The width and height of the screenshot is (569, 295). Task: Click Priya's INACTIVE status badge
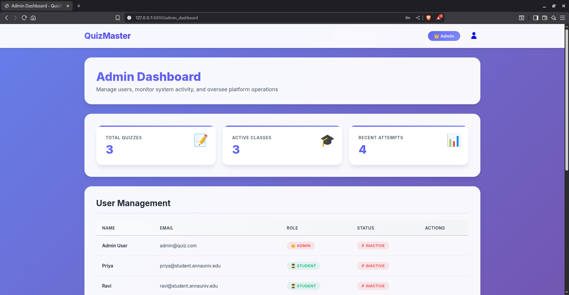pos(373,266)
